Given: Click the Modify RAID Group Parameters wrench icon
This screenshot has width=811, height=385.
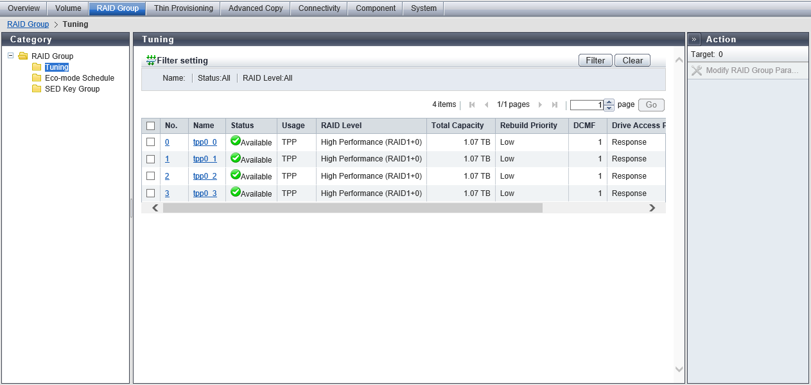Looking at the screenshot, I should point(697,70).
